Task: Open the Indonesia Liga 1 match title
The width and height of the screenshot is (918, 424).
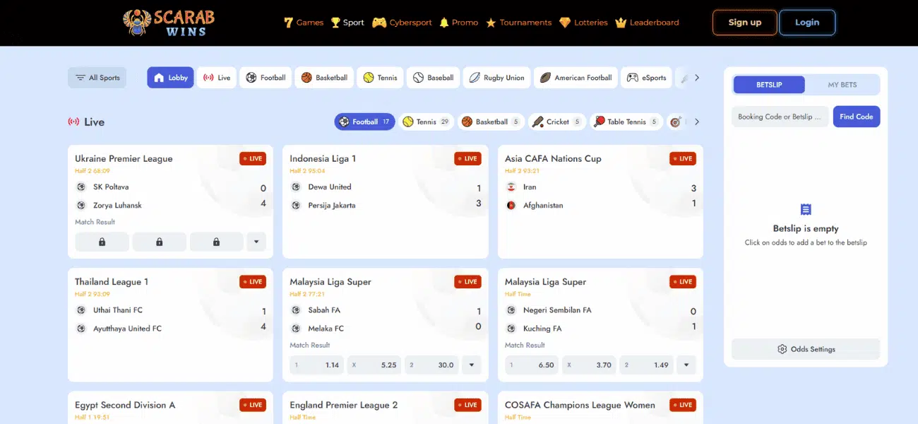Action: pos(323,159)
